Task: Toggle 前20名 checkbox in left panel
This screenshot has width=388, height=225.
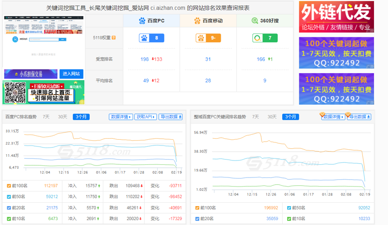Action: 9,208
